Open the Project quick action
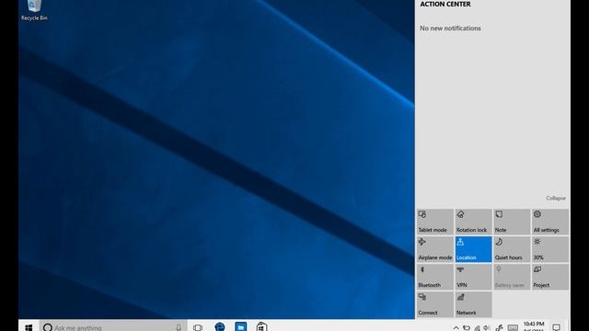This screenshot has height=331, width=589. [x=550, y=277]
